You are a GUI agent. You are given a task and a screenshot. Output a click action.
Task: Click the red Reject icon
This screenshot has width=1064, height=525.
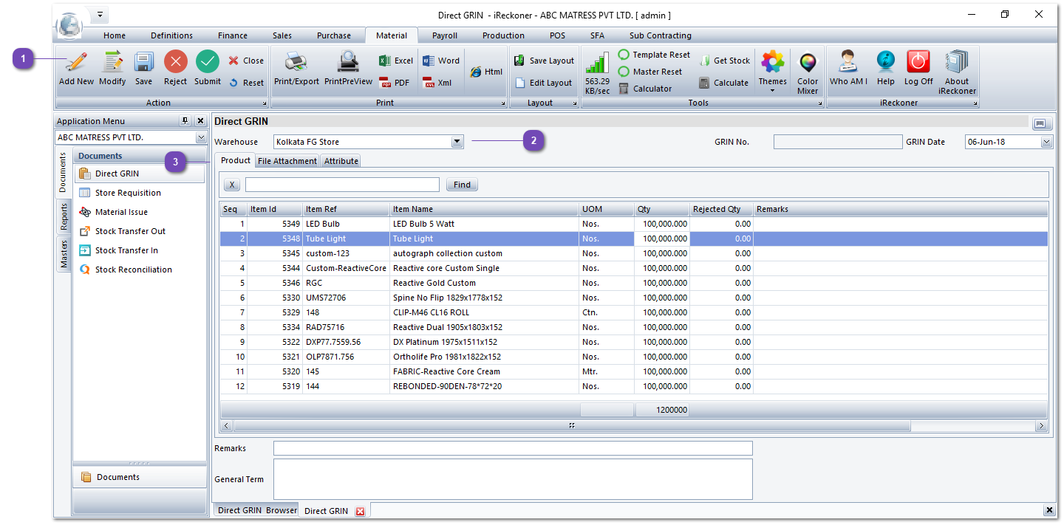[175, 63]
